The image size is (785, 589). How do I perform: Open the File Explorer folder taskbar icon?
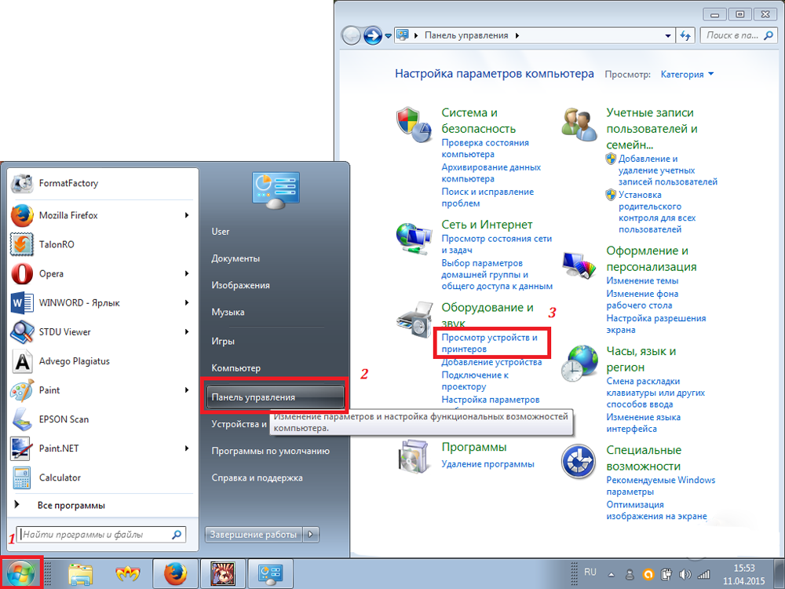pos(81,574)
